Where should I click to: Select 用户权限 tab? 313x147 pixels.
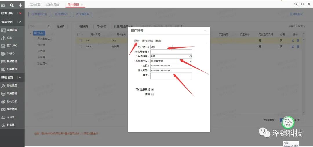[x=73, y=5]
